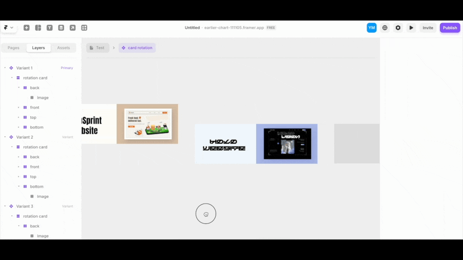Collapse the Variant 2 layer group
Screen dimensions: 463x260
tap(5, 137)
